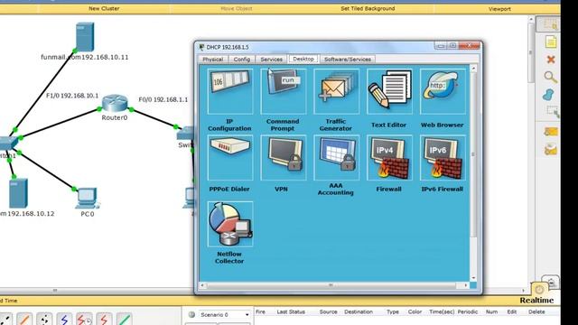Click the F1/0 192.168.10.1 label
Image resolution: width=578 pixels, height=325 pixels.
click(72, 96)
